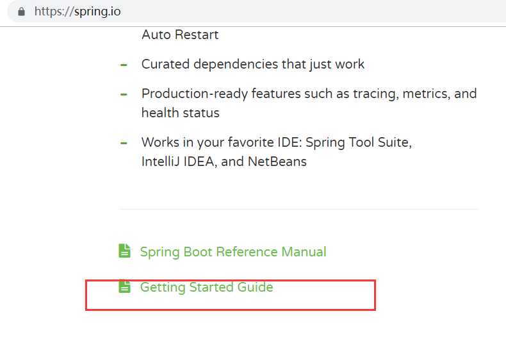Click the green dash bullet before Curated dependencies

[124, 65]
